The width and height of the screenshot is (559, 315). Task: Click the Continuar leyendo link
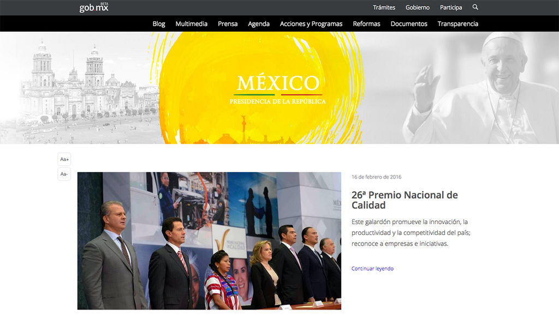point(372,269)
